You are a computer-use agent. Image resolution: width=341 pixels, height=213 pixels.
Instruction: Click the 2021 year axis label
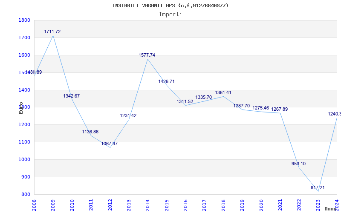280,205
